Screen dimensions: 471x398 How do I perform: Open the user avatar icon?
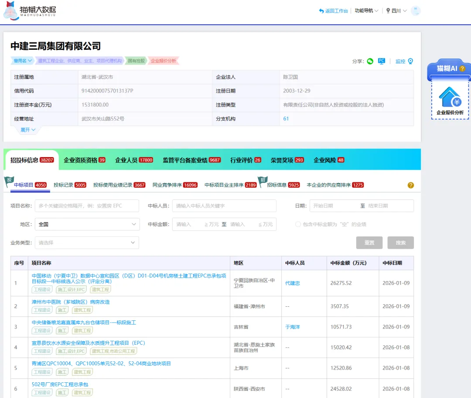[416, 11]
